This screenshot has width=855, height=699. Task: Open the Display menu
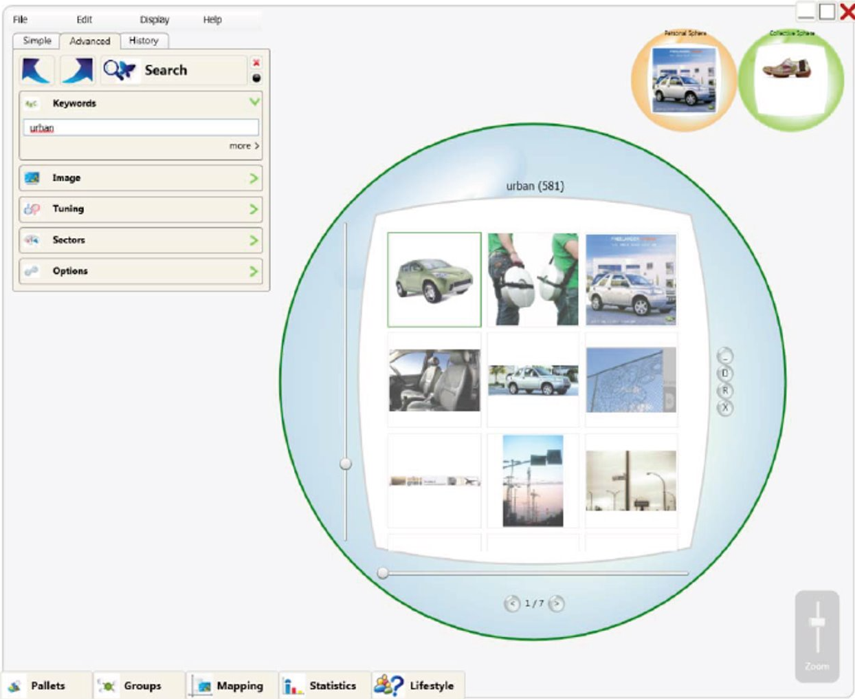pyautogui.click(x=154, y=20)
